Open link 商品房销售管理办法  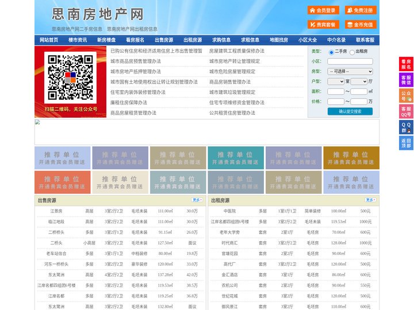[x=230, y=82]
